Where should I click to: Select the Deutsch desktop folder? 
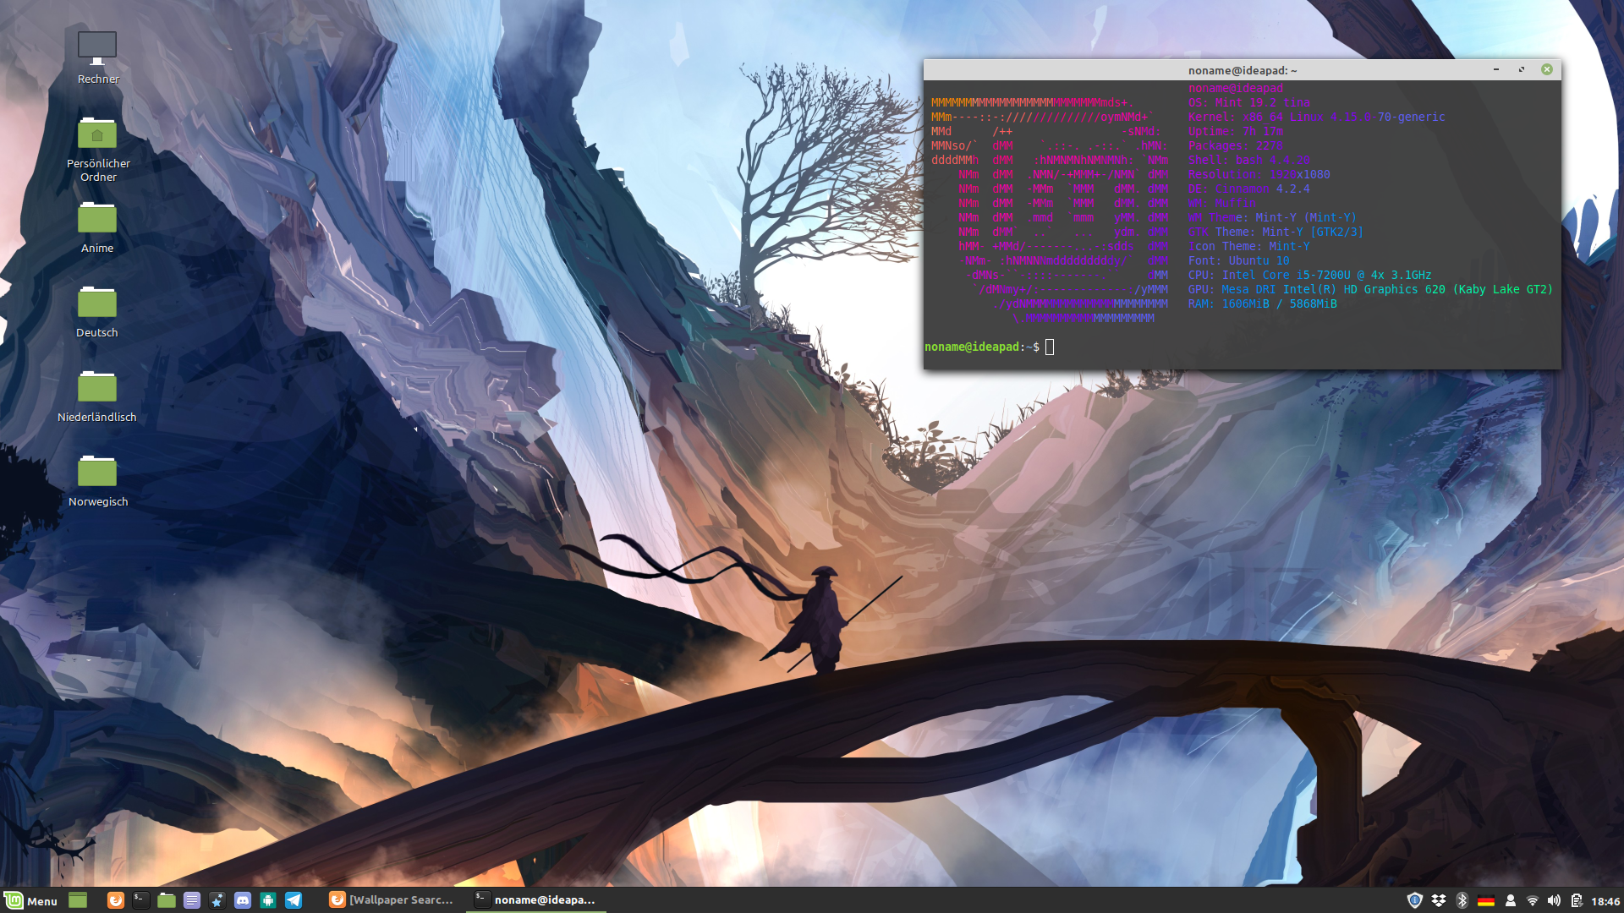click(x=97, y=311)
